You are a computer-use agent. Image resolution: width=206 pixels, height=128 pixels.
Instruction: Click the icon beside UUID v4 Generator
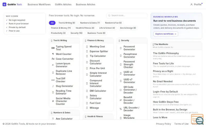121,73
